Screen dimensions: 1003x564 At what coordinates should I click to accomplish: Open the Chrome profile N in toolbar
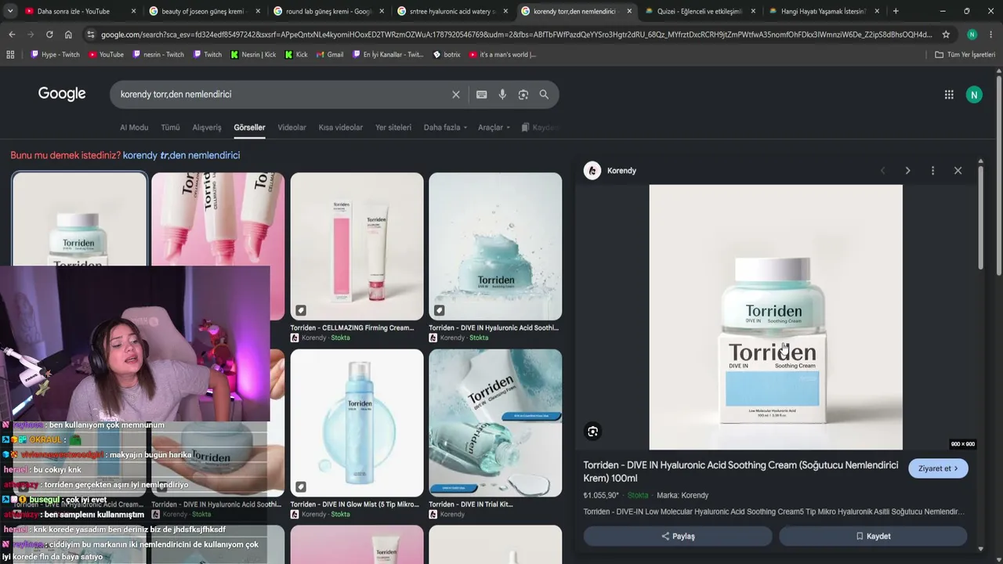pyautogui.click(x=972, y=34)
